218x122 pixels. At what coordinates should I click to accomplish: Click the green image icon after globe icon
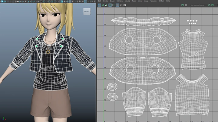click(213, 5)
